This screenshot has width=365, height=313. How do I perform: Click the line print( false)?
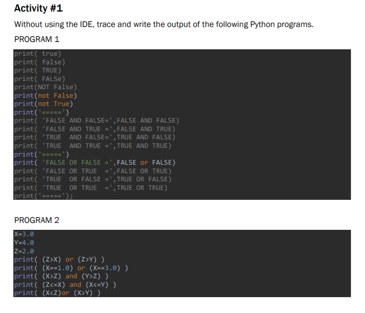[40, 62]
